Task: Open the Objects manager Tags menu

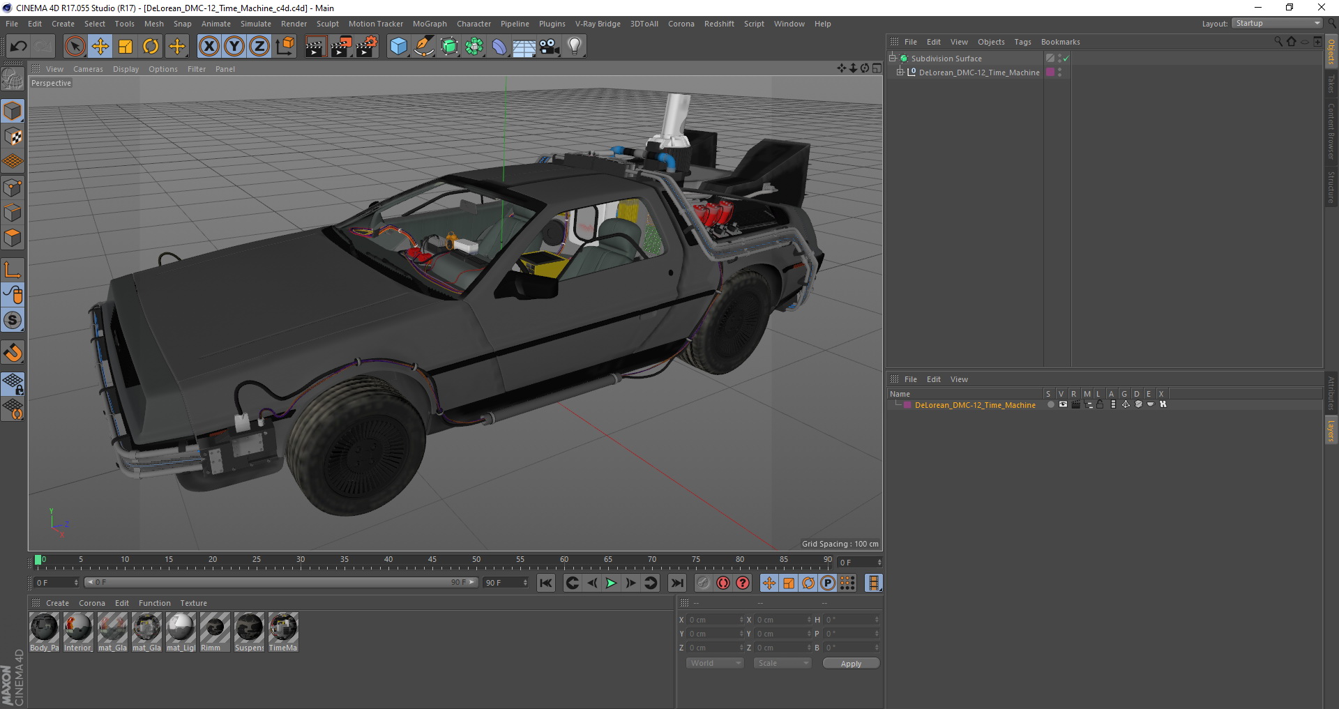Action: click(1022, 42)
